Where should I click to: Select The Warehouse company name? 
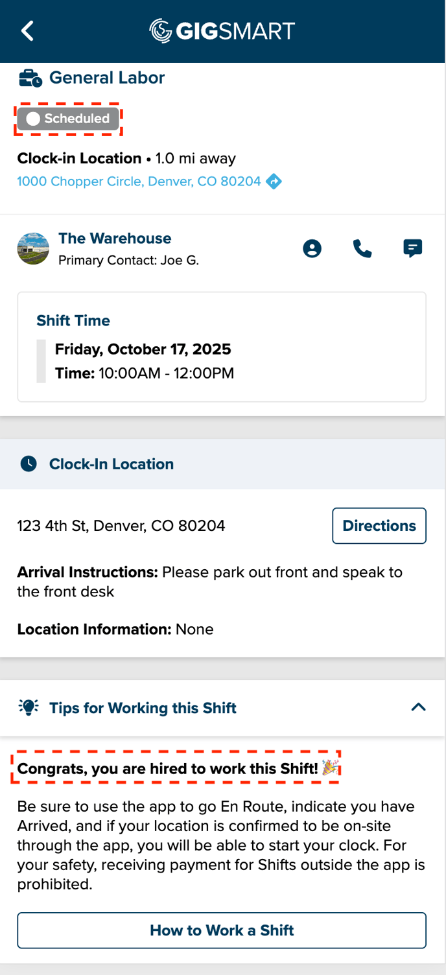pos(115,239)
